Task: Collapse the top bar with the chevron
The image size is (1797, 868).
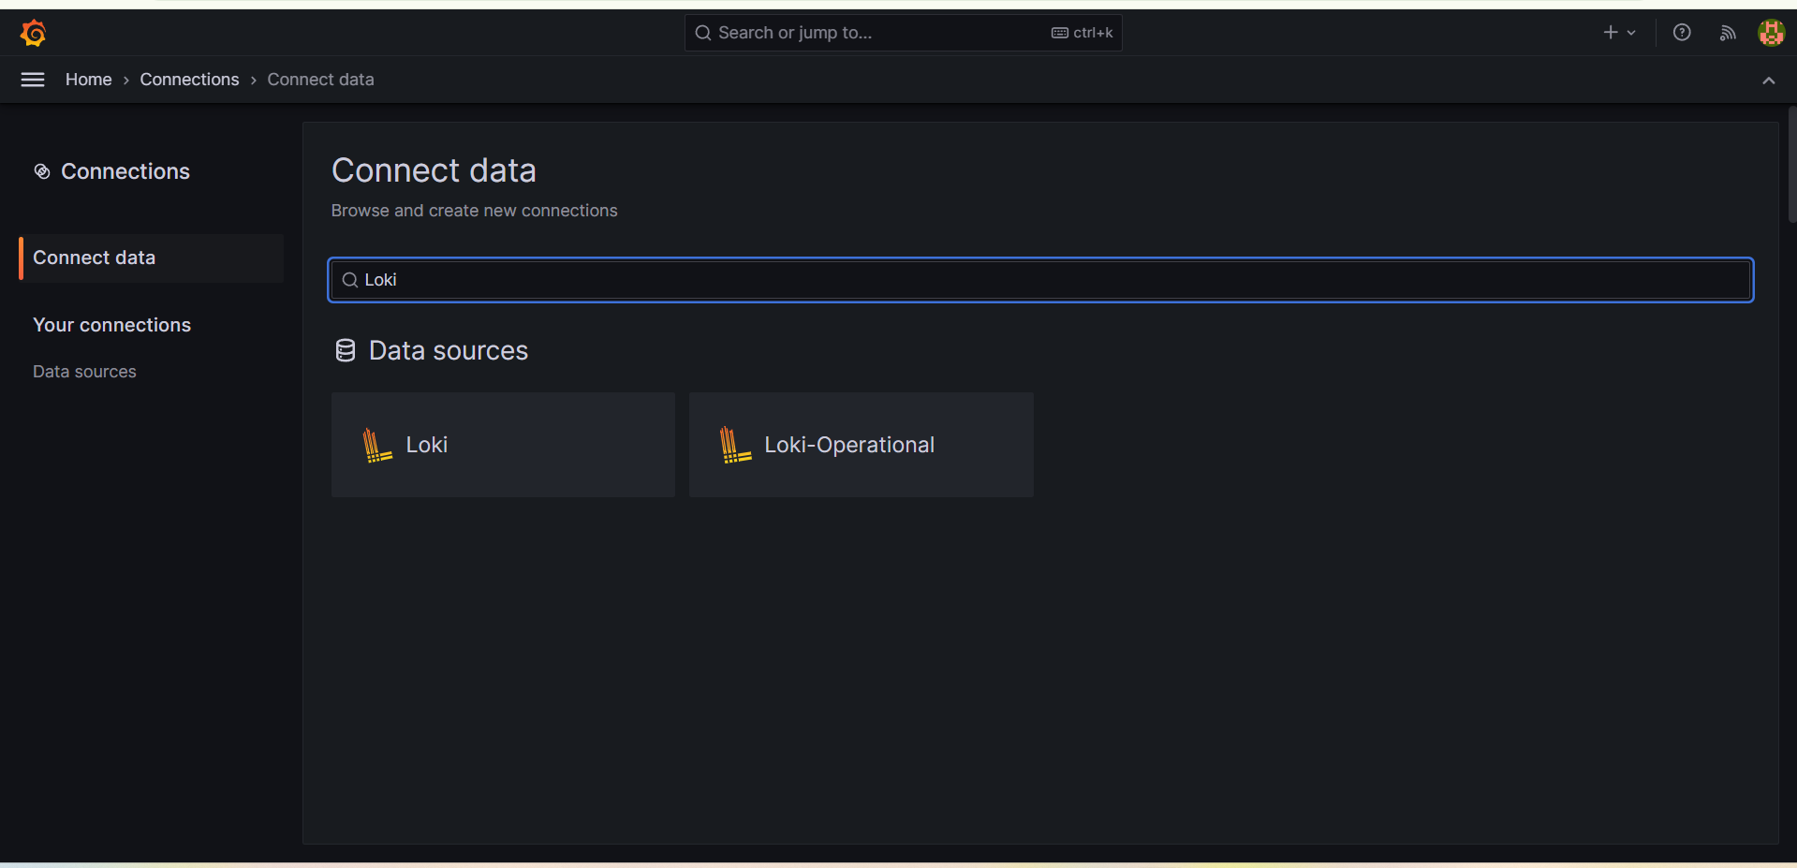Action: coord(1768,81)
